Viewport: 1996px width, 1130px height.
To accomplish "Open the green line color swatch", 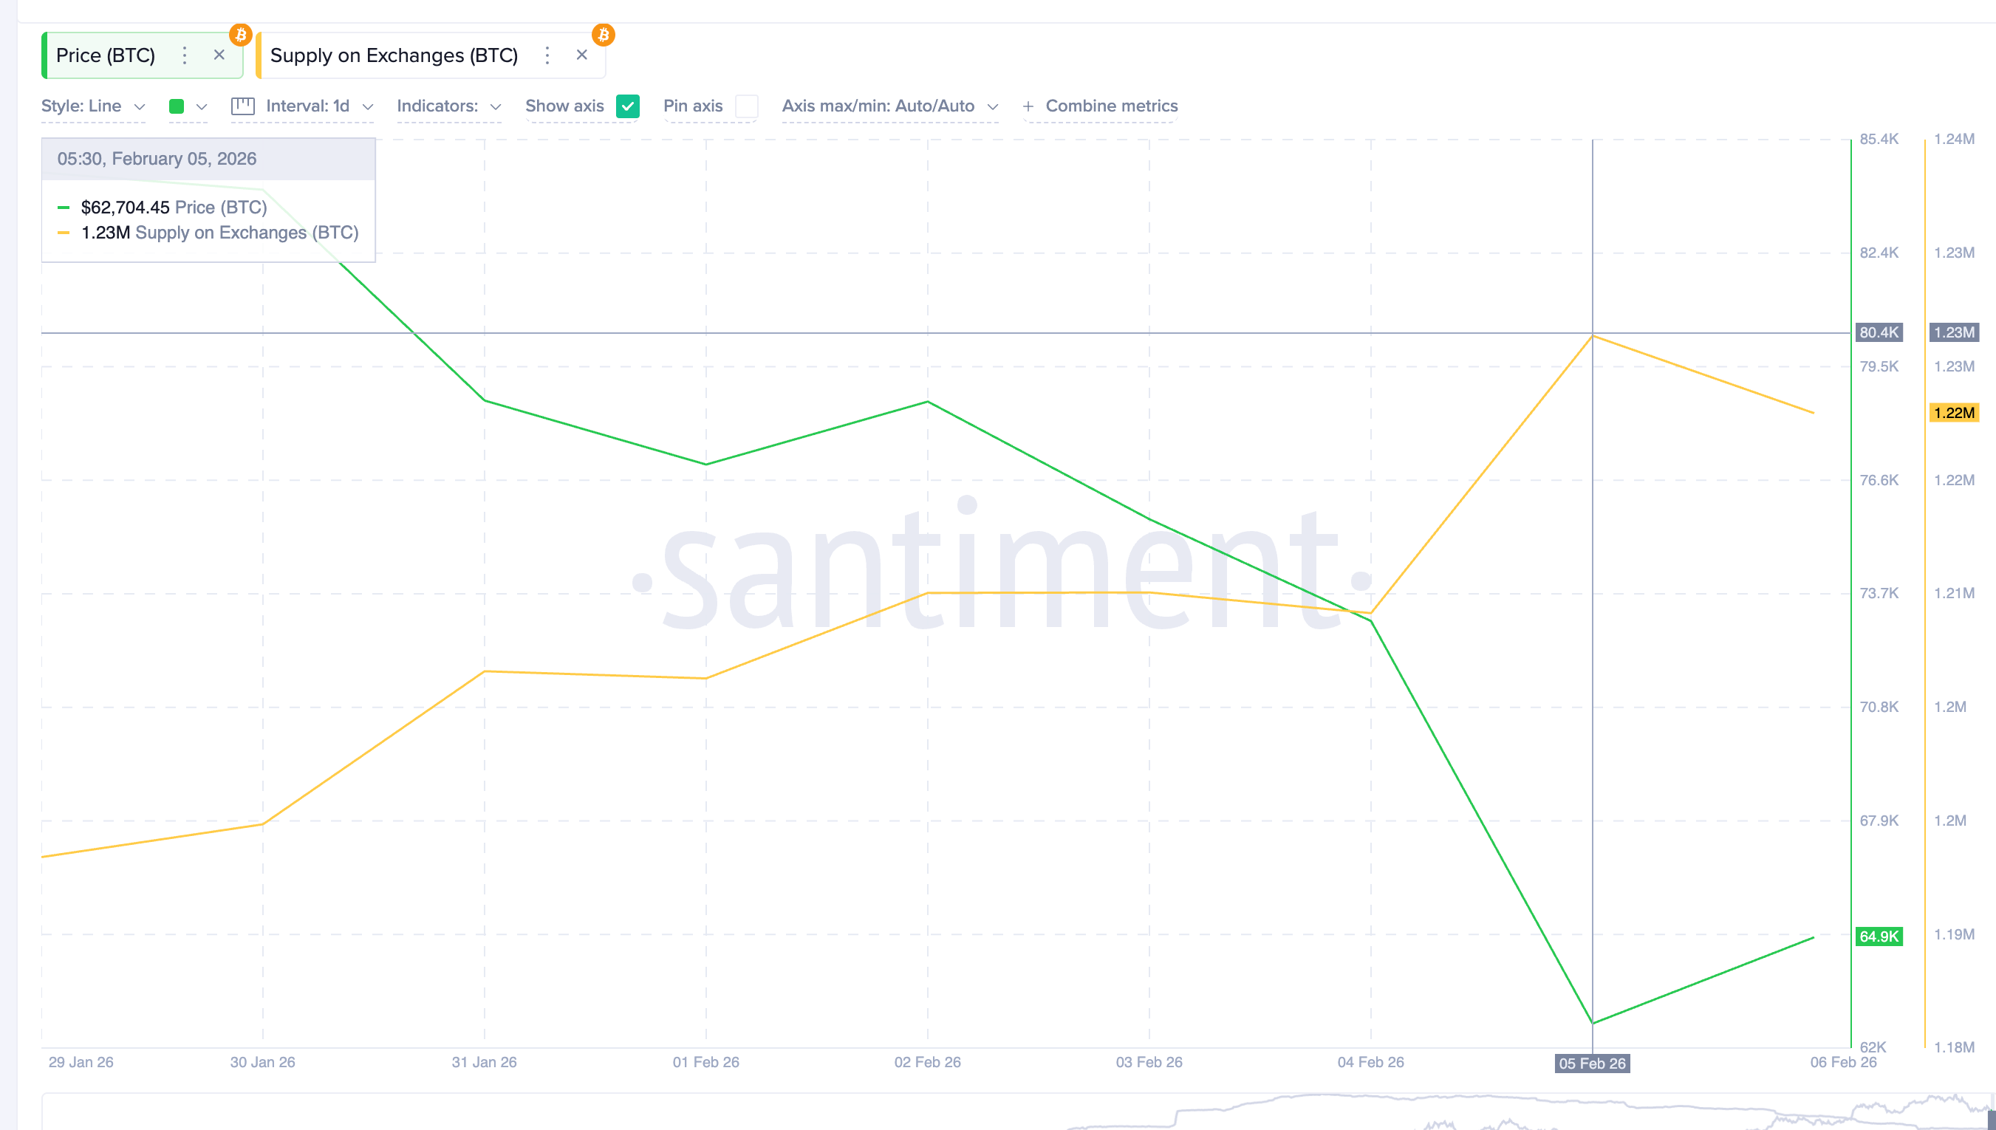I will (177, 106).
